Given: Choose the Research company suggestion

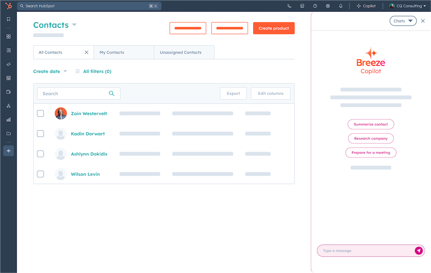Looking at the screenshot, I should pyautogui.click(x=371, y=138).
